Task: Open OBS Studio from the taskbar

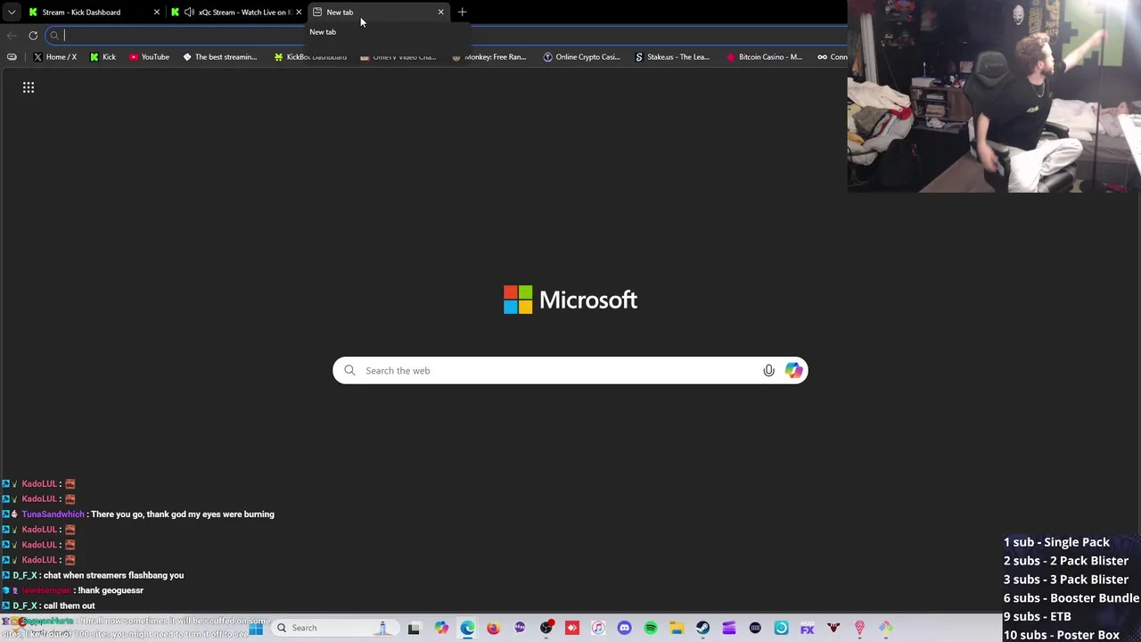Action: [546, 629]
